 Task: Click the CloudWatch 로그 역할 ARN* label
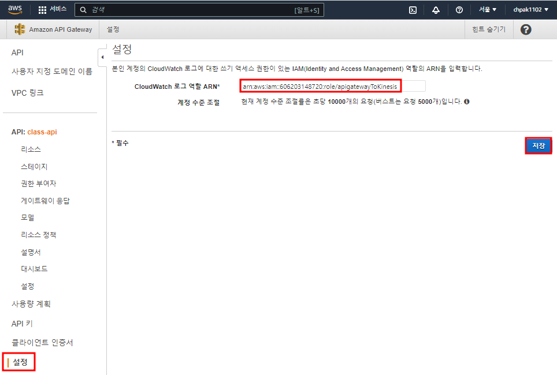[x=177, y=87]
